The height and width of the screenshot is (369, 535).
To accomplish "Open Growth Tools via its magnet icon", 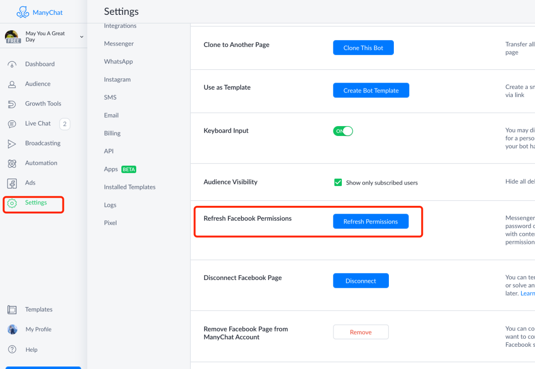I will [12, 104].
